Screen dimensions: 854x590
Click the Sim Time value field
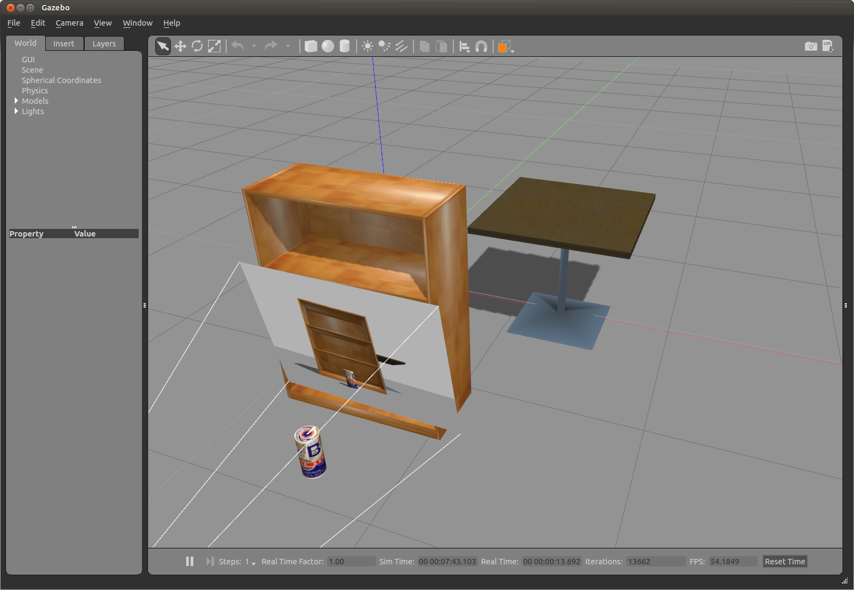[447, 562]
